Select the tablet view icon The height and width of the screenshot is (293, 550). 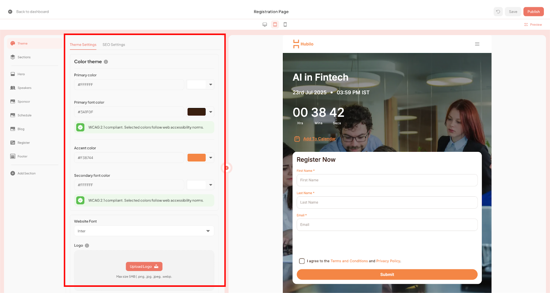pos(275,25)
